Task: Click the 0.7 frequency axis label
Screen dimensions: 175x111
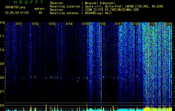Action: pyautogui.click(x=2, y=92)
